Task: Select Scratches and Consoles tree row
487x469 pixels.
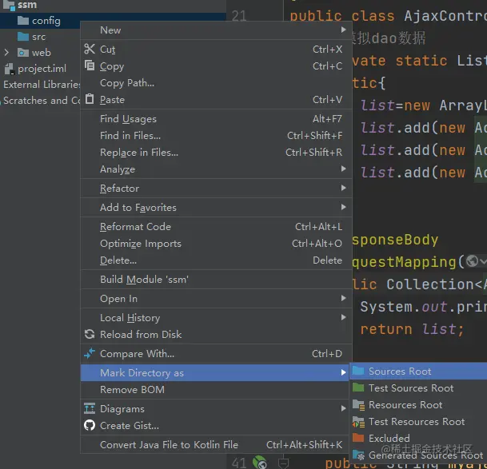Action: click(40, 100)
